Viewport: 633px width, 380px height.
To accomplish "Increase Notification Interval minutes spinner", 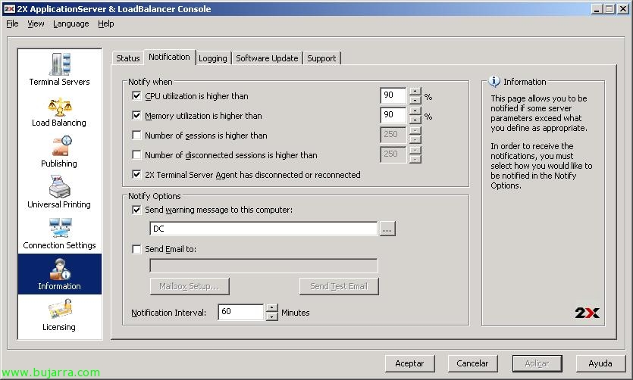I will [x=272, y=308].
